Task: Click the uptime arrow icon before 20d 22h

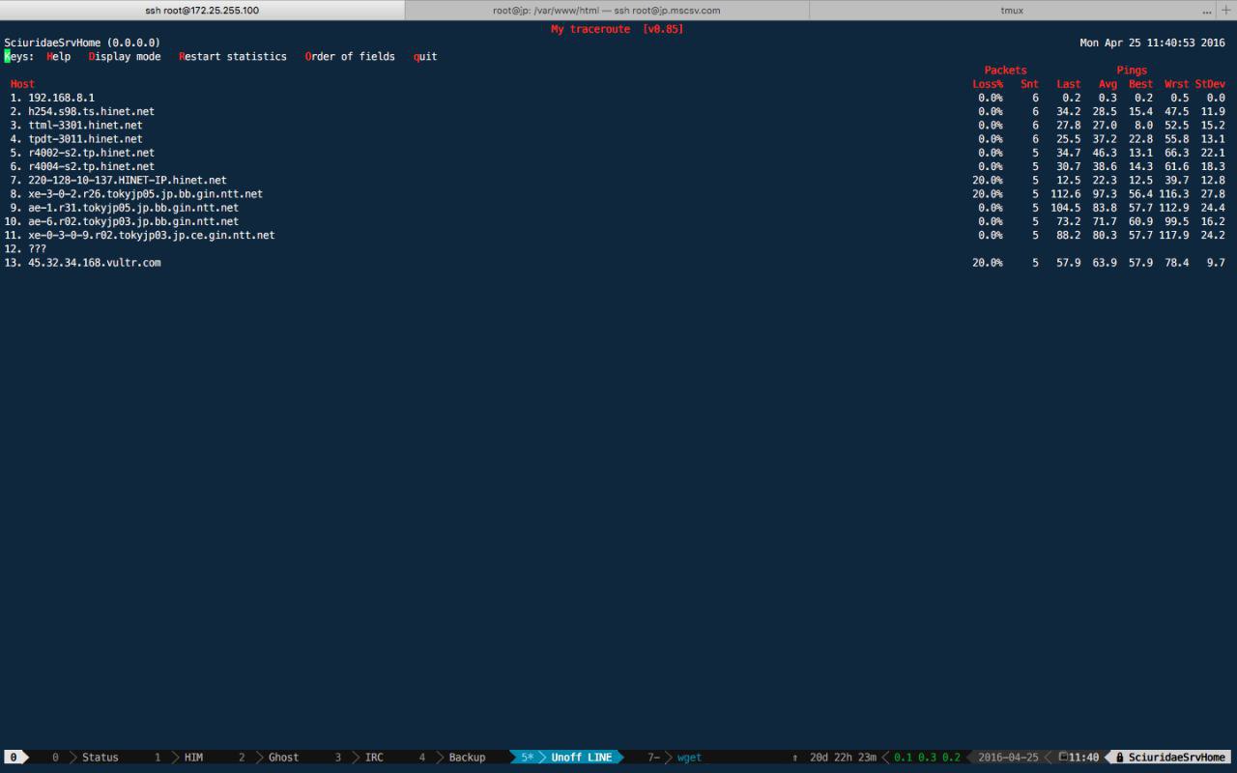Action: tap(795, 758)
